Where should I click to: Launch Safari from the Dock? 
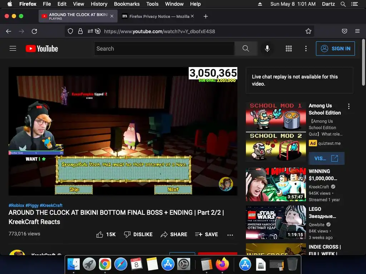point(121,264)
